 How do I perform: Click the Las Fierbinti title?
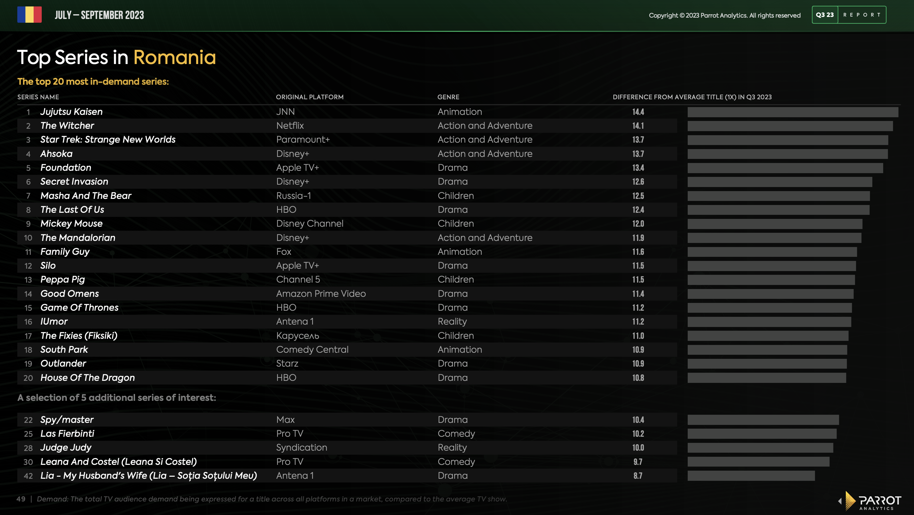[68, 433]
